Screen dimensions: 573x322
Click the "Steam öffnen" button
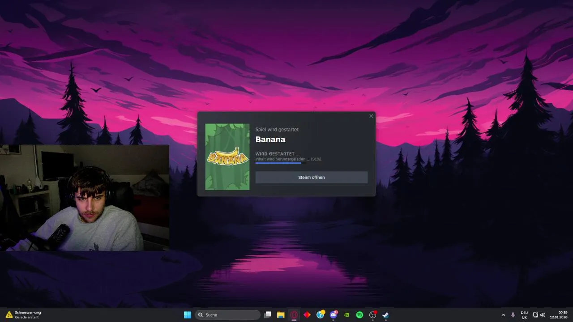point(312,177)
